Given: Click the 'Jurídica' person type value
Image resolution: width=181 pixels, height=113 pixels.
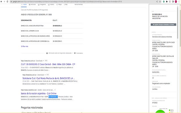Looking at the screenshot, I should 155,89.
